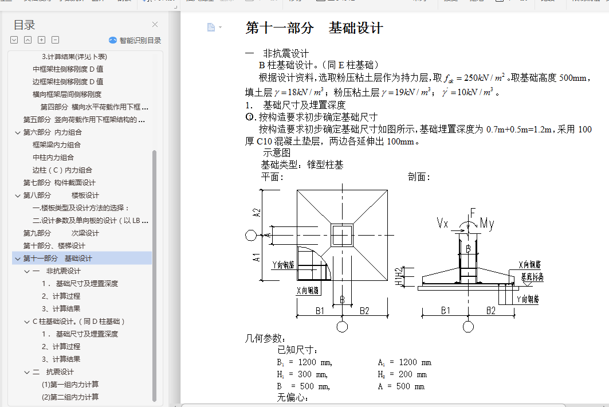Go to 3.计算结果(详见下表) entry
The image size is (609, 407).
click(74, 57)
